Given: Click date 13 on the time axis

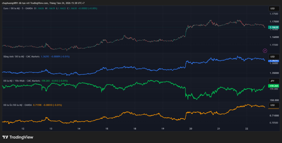Looking at the screenshot, I should pyautogui.click(x=51, y=129).
